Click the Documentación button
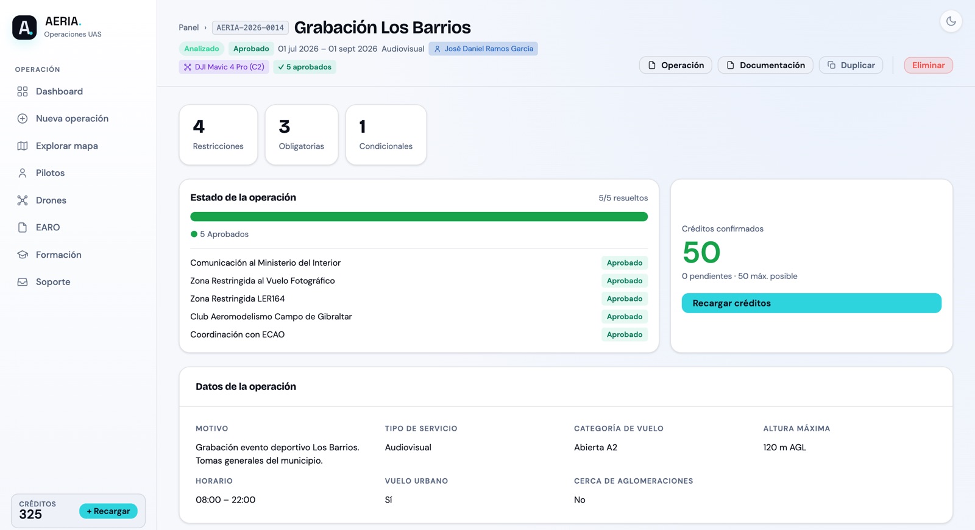The width and height of the screenshot is (975, 530). (x=765, y=65)
